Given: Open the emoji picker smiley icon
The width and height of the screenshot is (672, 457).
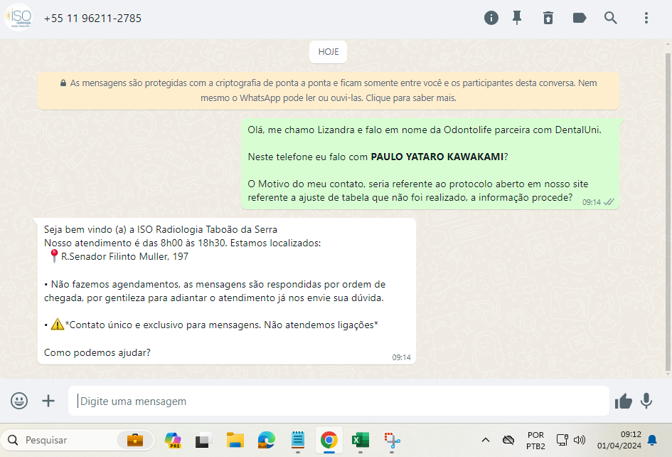Looking at the screenshot, I should 19,401.
